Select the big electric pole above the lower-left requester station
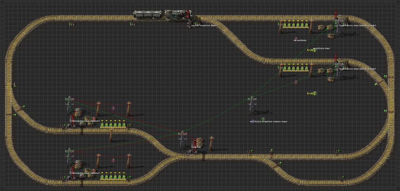Screen dimensions: 400x191 tap(69, 157)
